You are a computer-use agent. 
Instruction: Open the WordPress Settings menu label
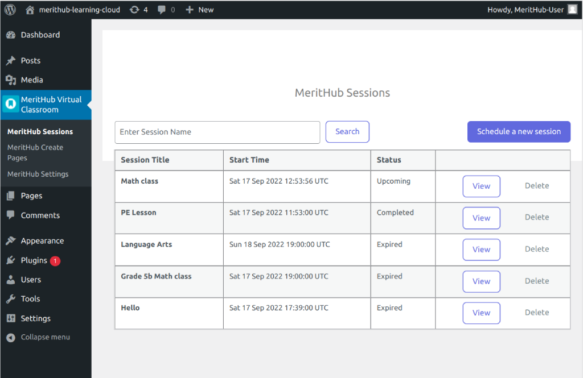point(36,318)
